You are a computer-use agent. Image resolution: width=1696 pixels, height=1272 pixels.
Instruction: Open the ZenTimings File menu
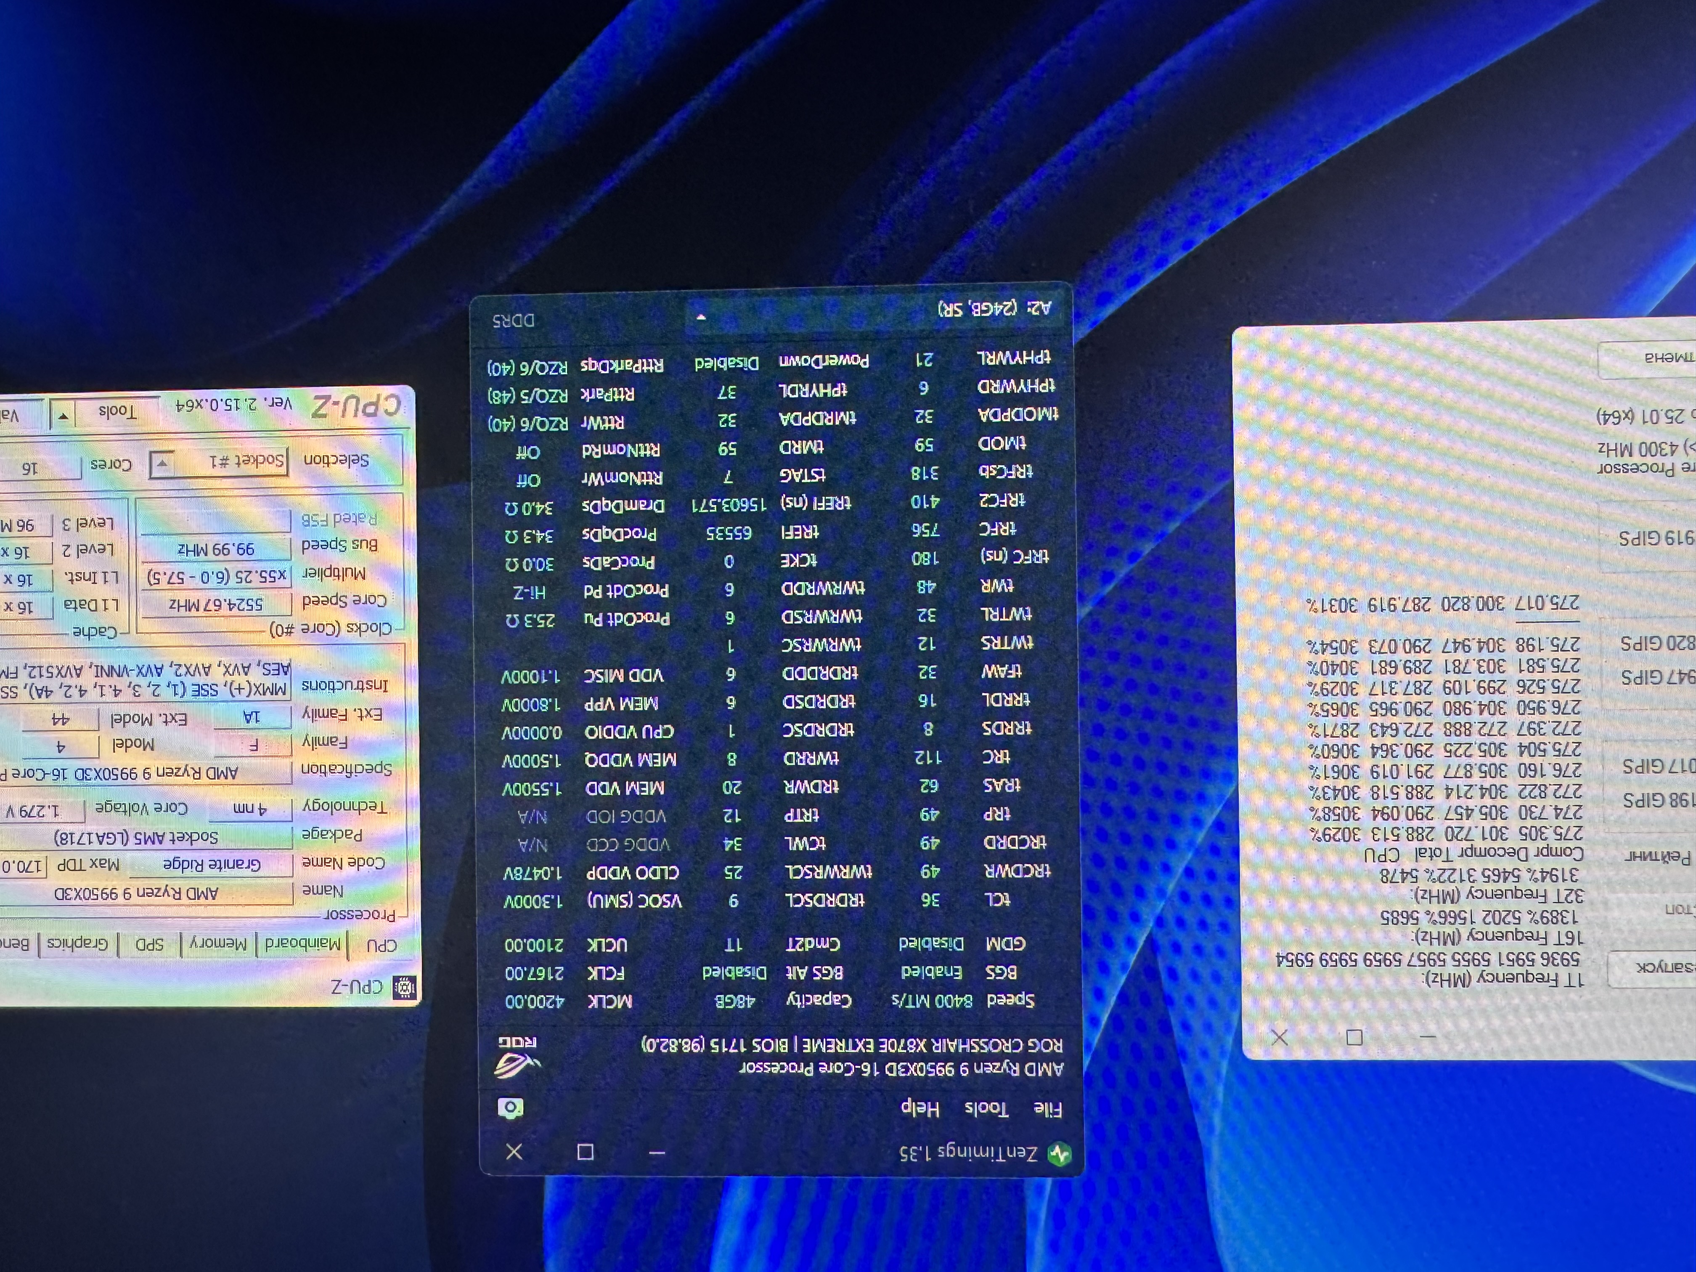(1047, 1110)
